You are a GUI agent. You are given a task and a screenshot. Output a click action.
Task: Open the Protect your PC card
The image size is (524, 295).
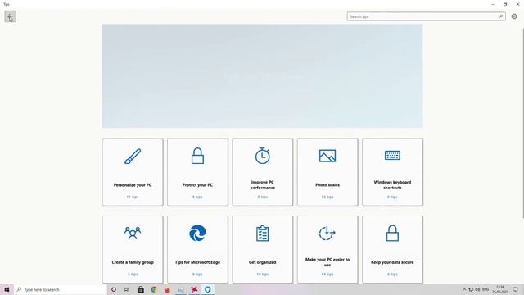coord(197,172)
